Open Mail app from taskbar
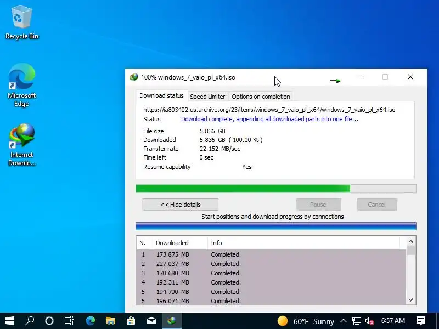Image resolution: width=439 pixels, height=329 pixels. coord(151,321)
